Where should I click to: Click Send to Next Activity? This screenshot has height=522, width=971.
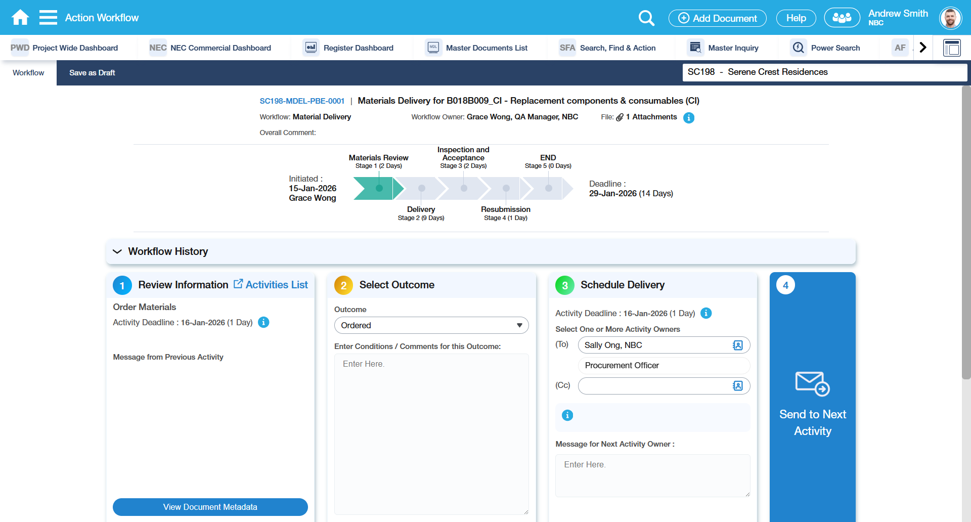pos(812,405)
